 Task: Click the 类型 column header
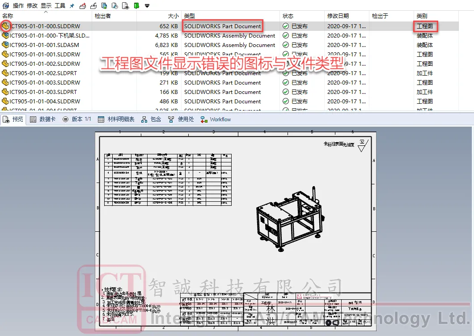[x=190, y=16]
